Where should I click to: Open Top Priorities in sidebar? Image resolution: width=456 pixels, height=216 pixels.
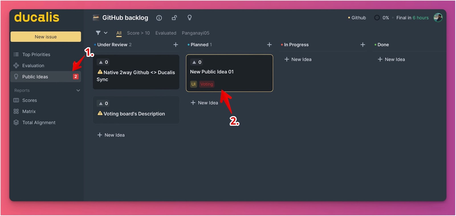pos(36,54)
